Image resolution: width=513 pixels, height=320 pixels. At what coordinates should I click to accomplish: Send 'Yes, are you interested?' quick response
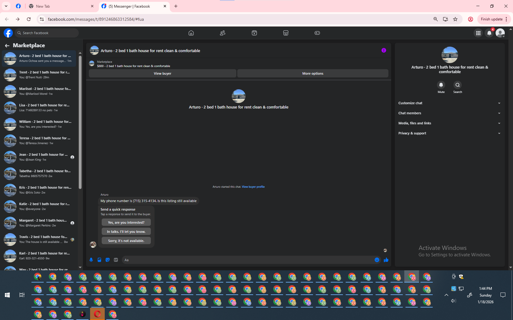126,222
